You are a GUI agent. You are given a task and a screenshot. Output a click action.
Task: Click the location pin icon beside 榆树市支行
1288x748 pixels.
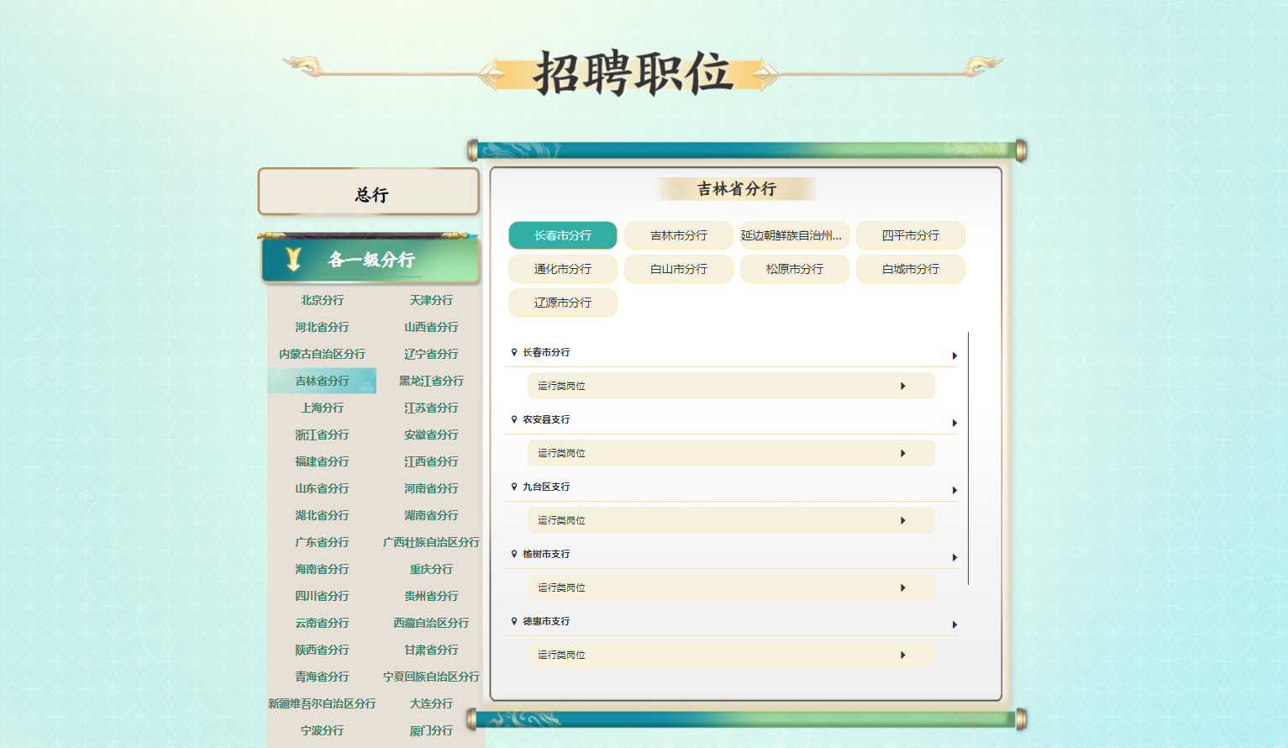[514, 554]
